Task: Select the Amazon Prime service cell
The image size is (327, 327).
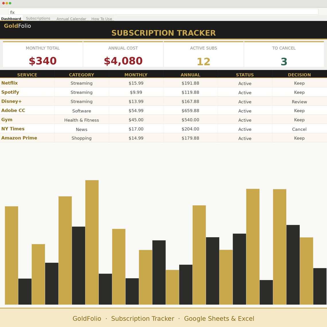Action: pos(27,138)
